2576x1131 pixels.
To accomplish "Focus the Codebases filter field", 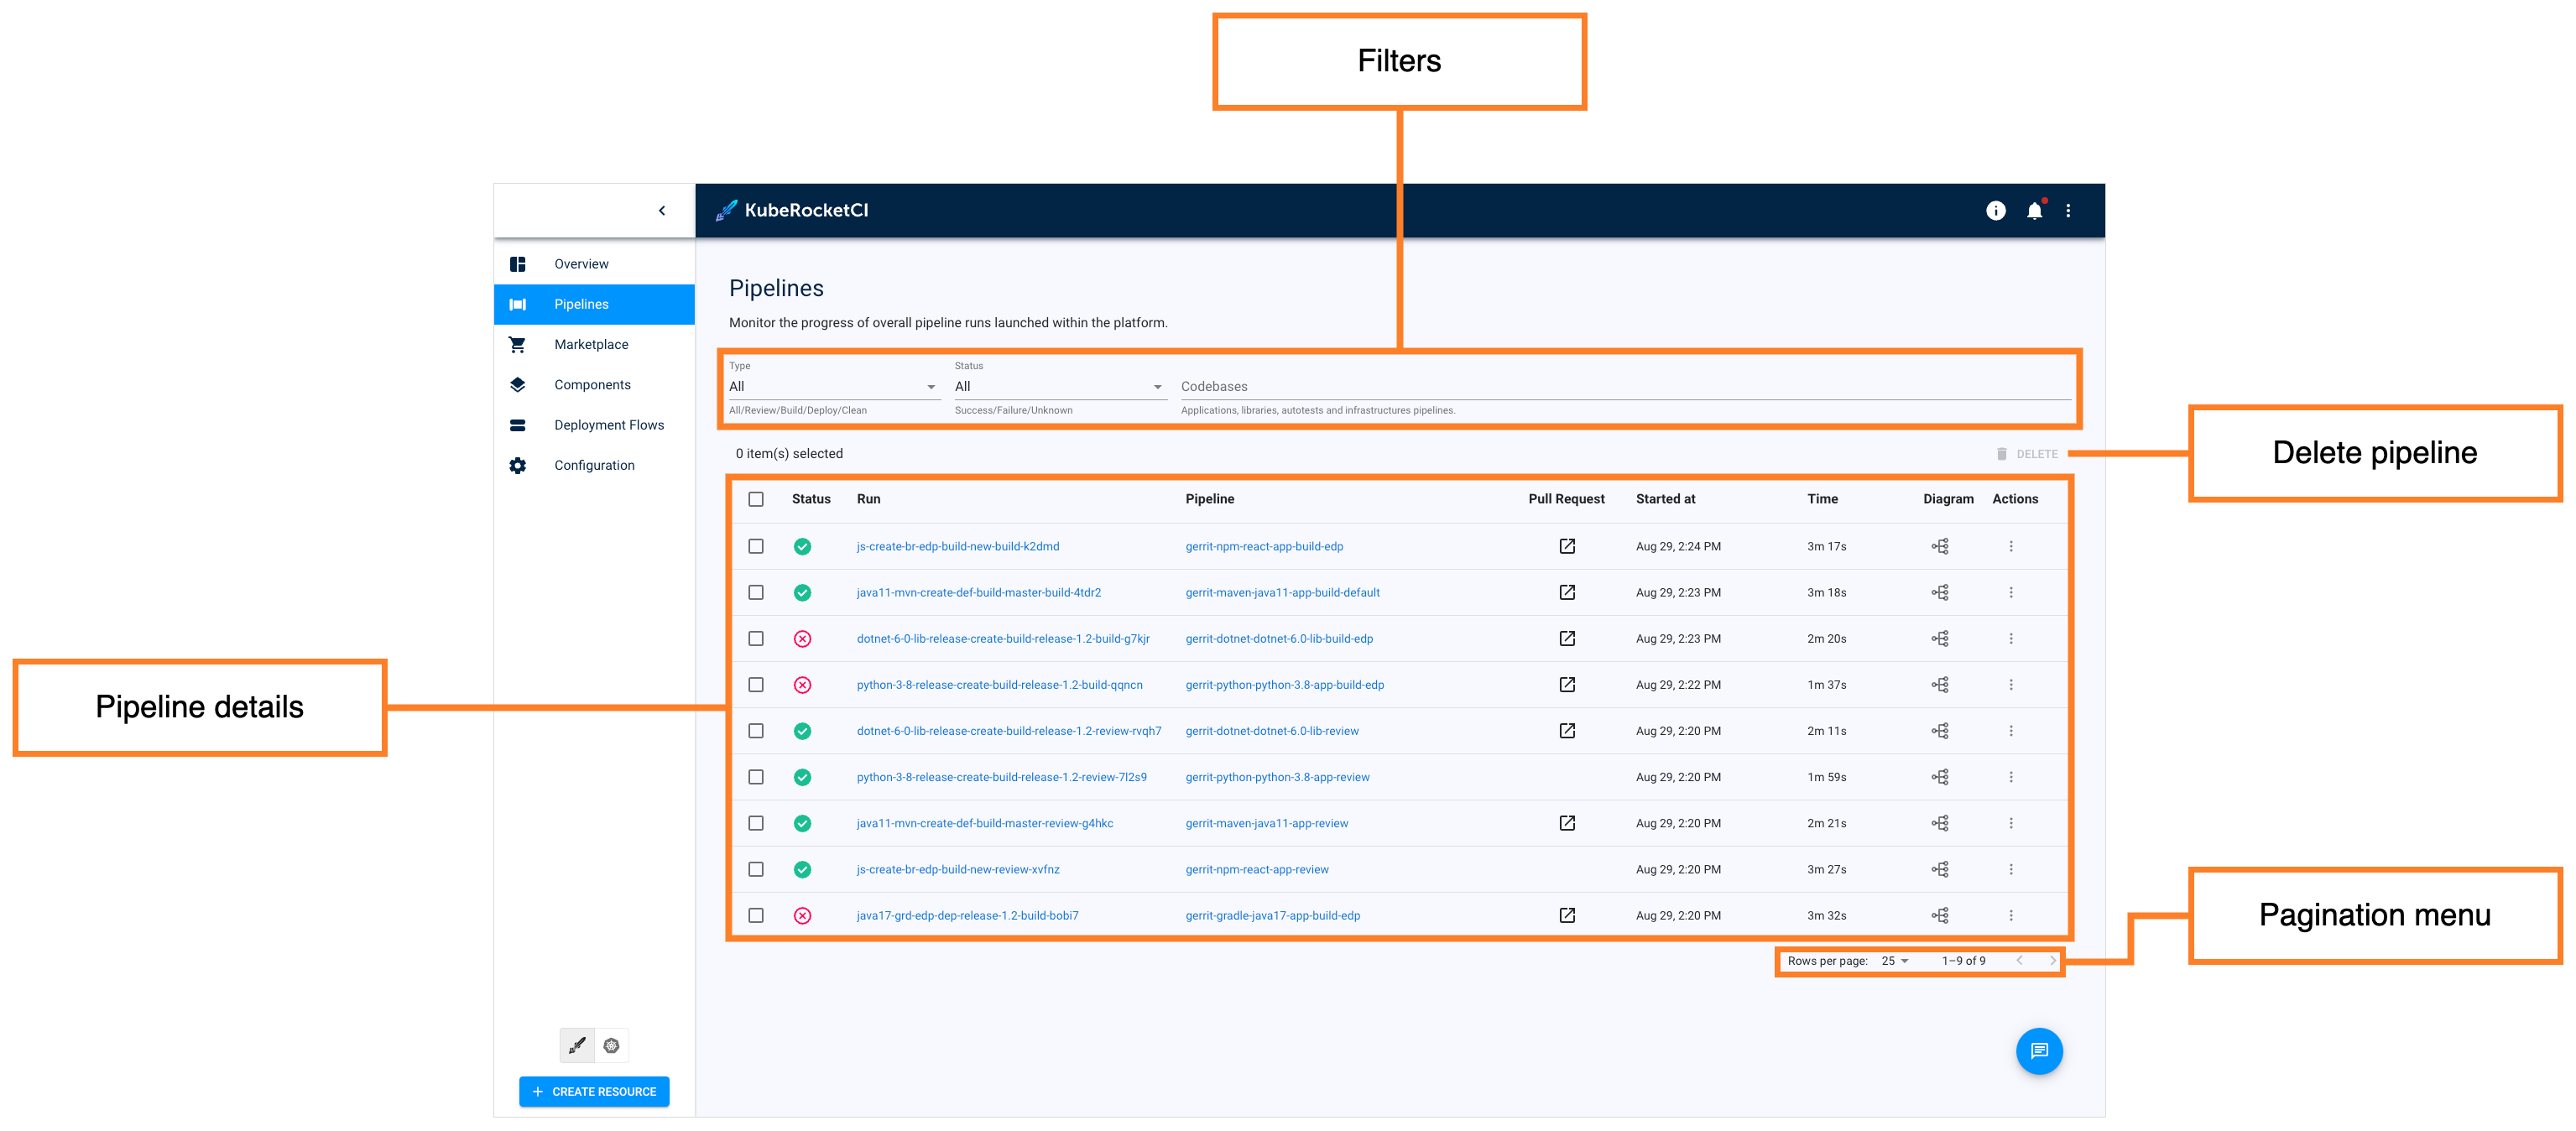I will 1625,386.
